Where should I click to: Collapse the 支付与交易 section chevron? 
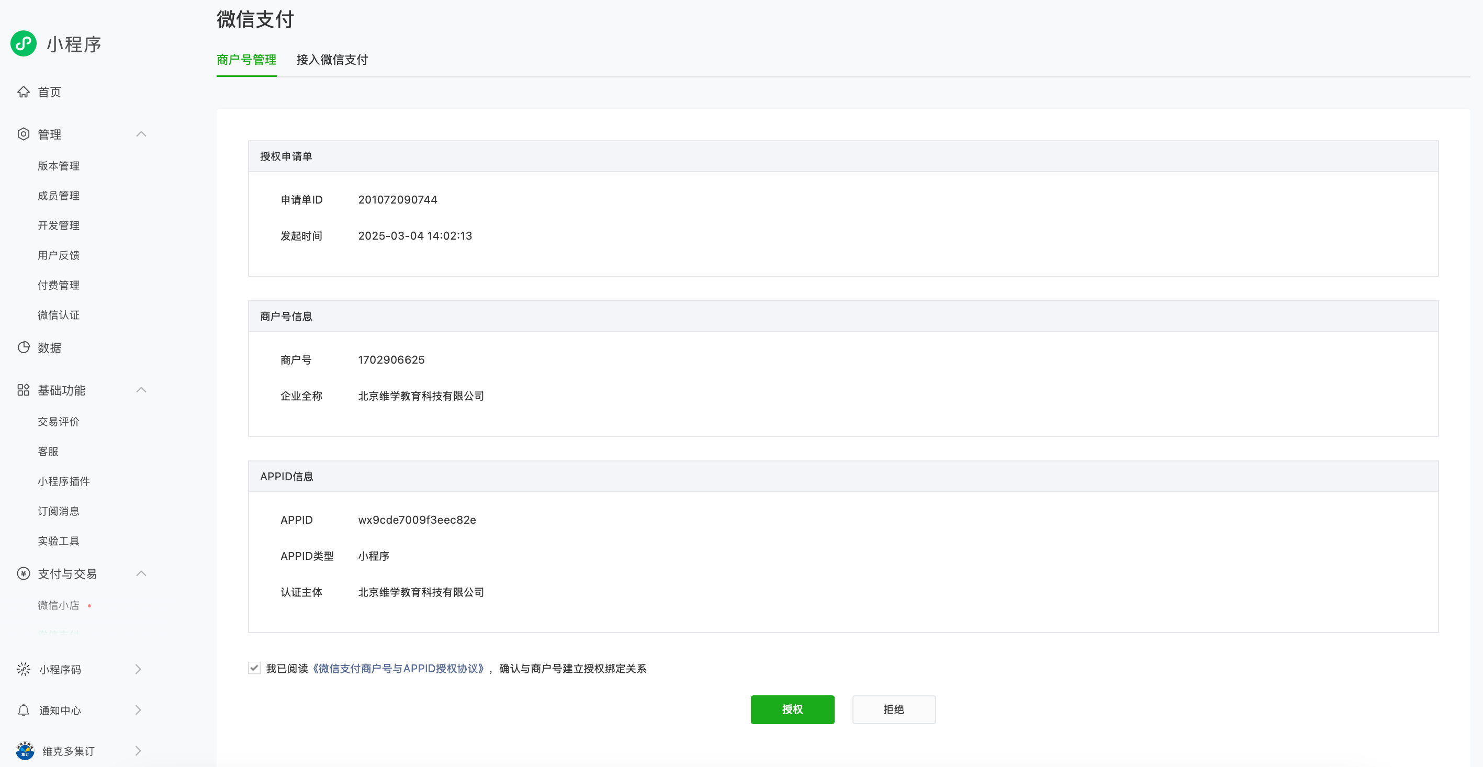pyautogui.click(x=141, y=573)
